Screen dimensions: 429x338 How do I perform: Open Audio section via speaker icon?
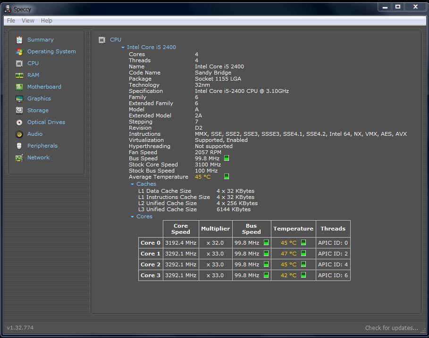pos(19,134)
